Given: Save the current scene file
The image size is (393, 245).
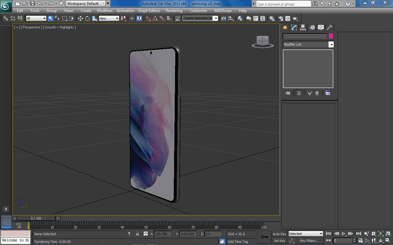Looking at the screenshot, I should pyautogui.click(x=32, y=4).
